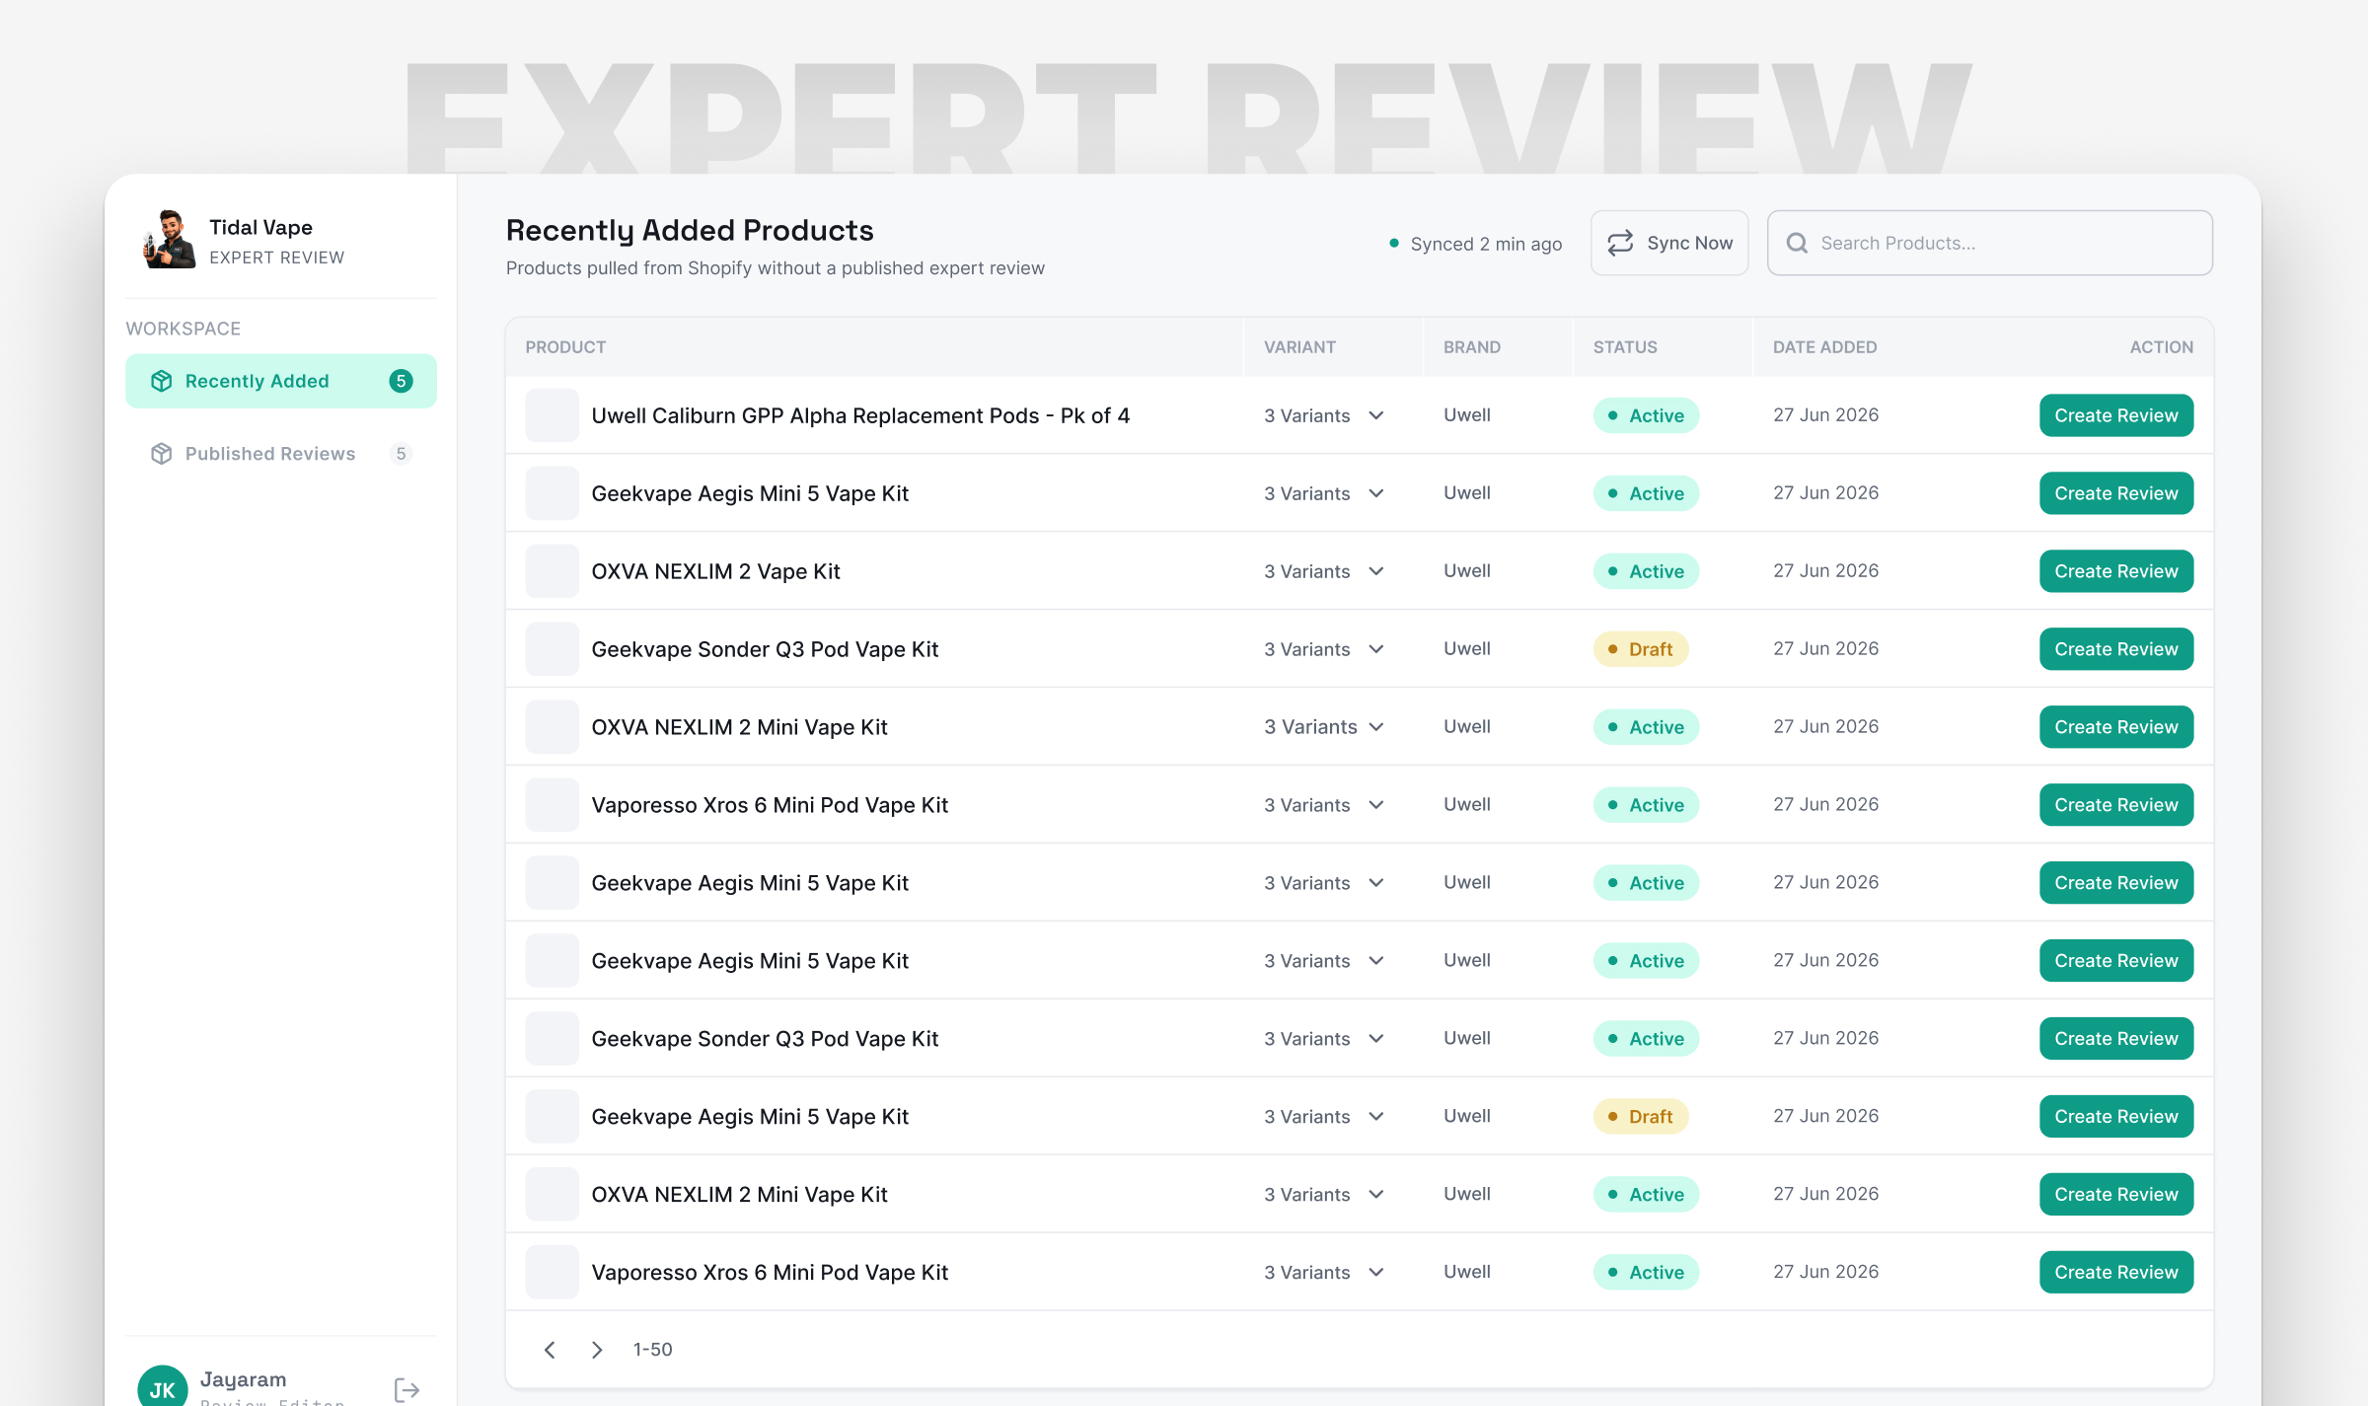Click the DATE ADDED column header
This screenshot has height=1406, width=2368.
(x=1824, y=347)
